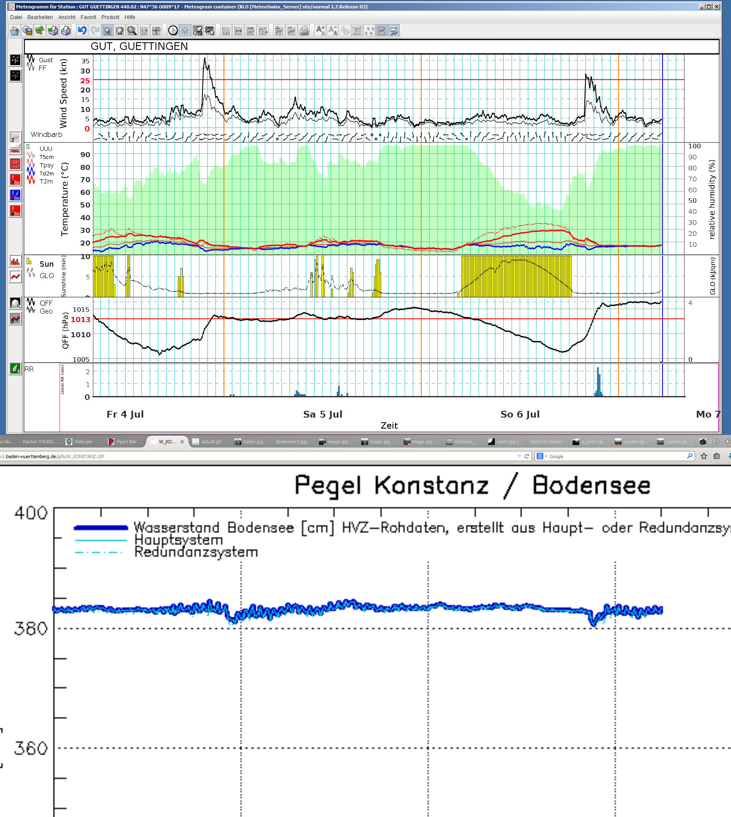This screenshot has width=731, height=817.
Task: Open the Hilfe menu
Action: pos(130,17)
